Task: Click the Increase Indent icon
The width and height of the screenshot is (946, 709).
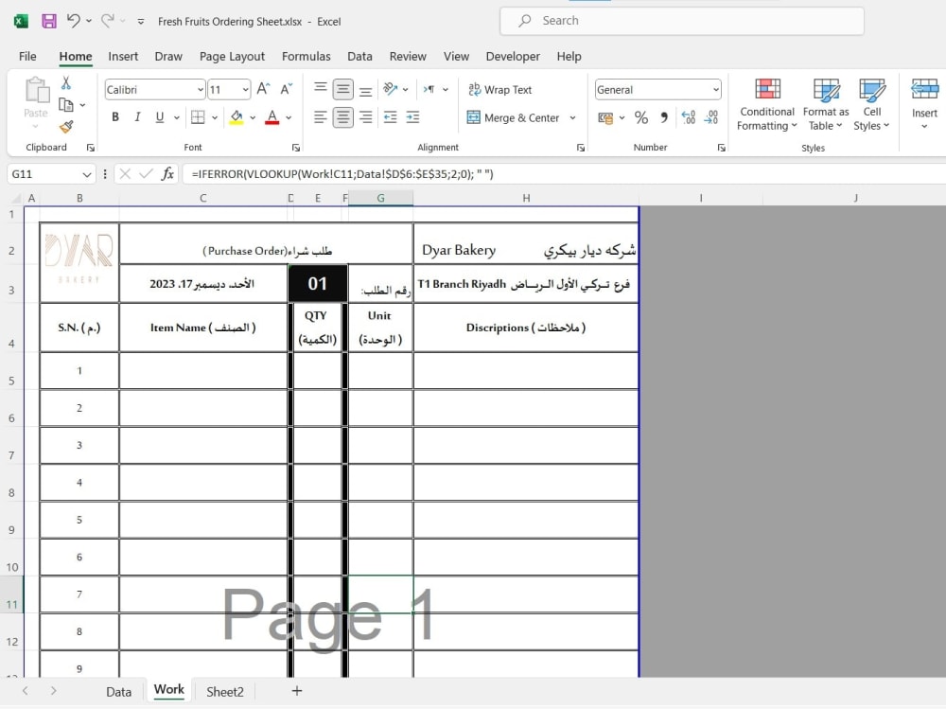Action: pos(412,117)
